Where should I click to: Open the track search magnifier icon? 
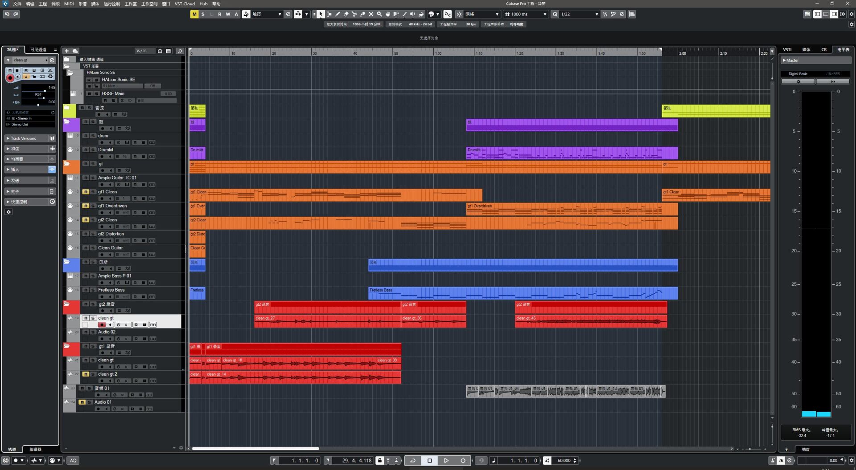(180, 51)
